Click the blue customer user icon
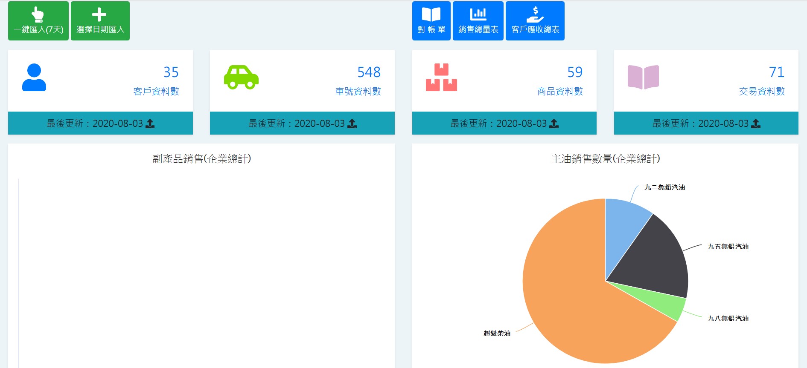The width and height of the screenshot is (807, 368). click(x=34, y=77)
